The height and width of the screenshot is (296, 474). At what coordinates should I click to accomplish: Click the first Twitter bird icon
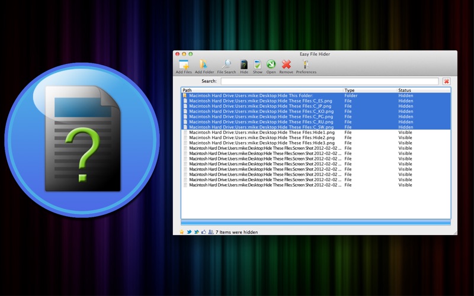tap(189, 232)
